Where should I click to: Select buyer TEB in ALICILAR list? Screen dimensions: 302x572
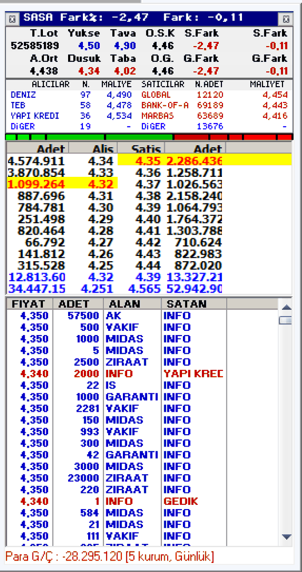(18, 105)
